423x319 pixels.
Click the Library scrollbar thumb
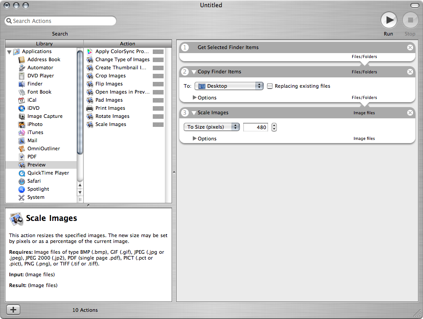pos(80,103)
